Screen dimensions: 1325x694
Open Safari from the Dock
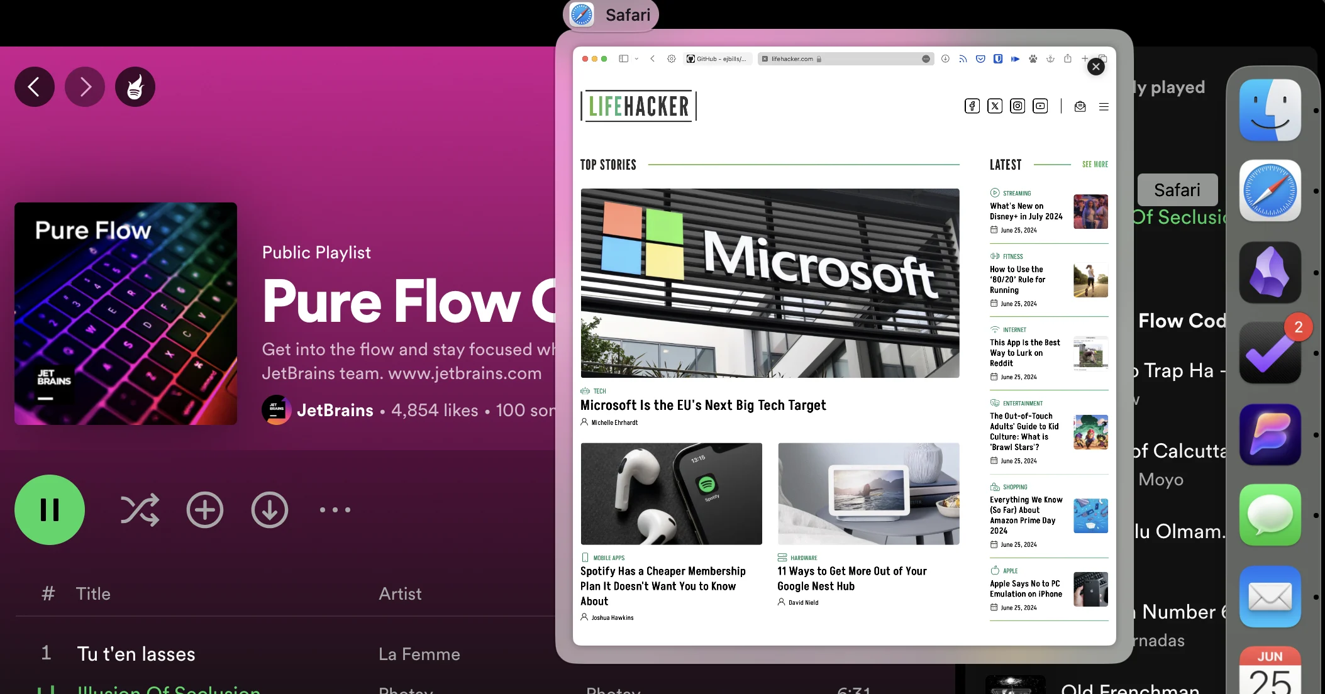[x=1270, y=190]
